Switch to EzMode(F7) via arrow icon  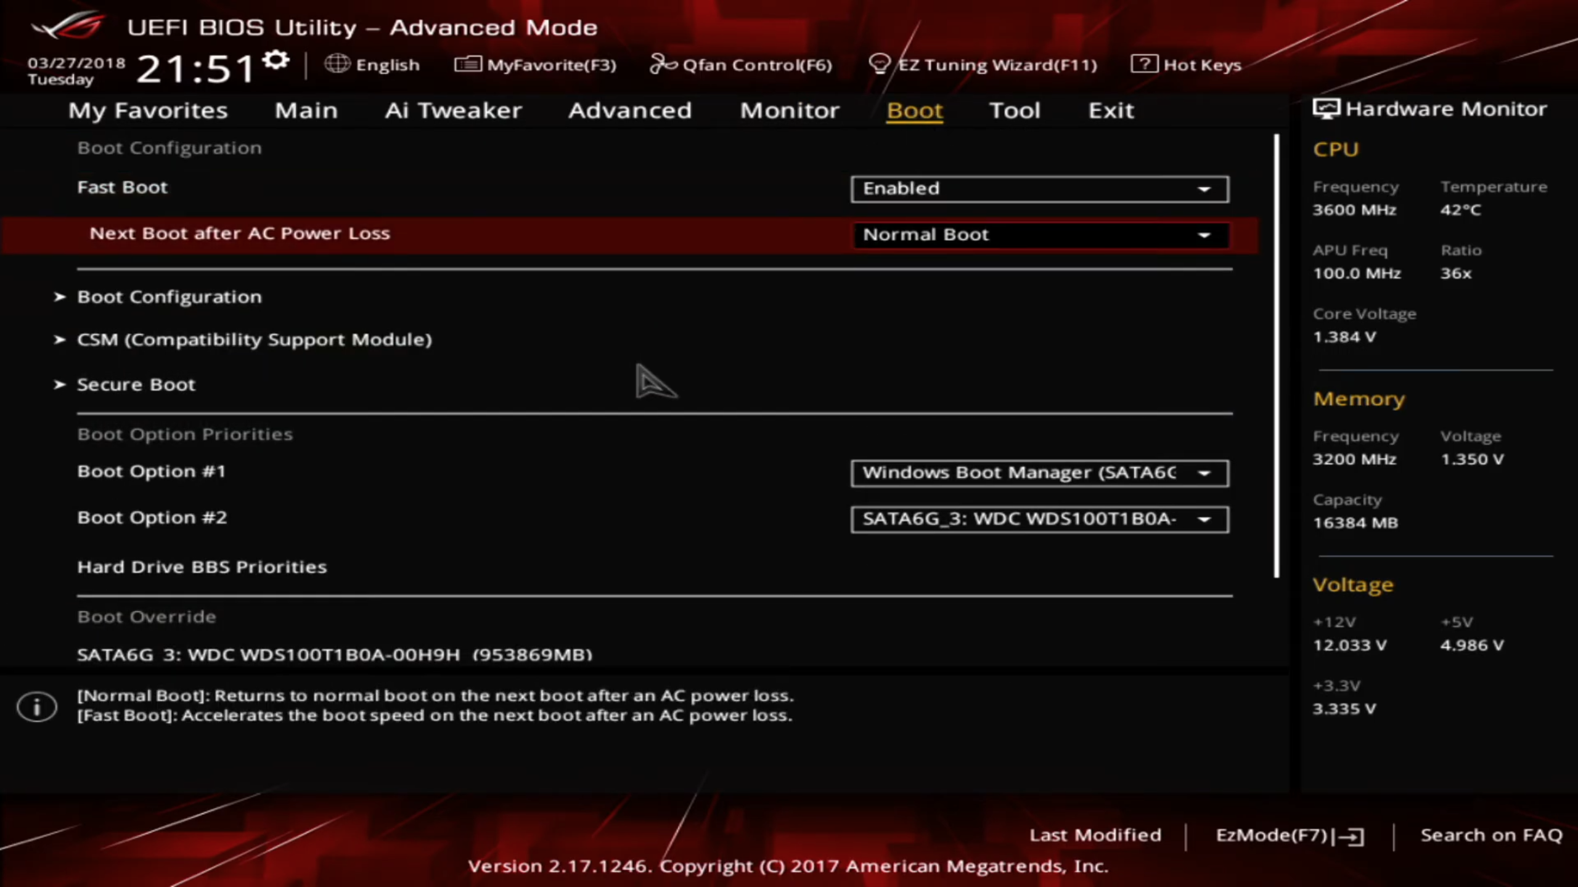pyautogui.click(x=1351, y=836)
